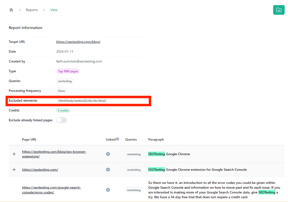This screenshot has width=288, height=202.
Task: Expand the seotesting.com homepage row
Action: pyautogui.click(x=14, y=169)
